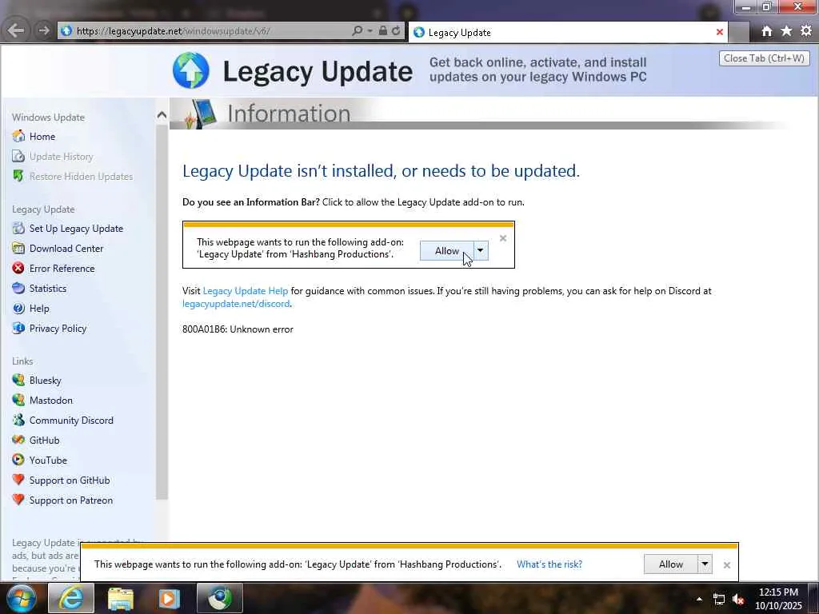This screenshot has width=819, height=614.
Task: Open the Error Reference page
Action: [x=62, y=268]
